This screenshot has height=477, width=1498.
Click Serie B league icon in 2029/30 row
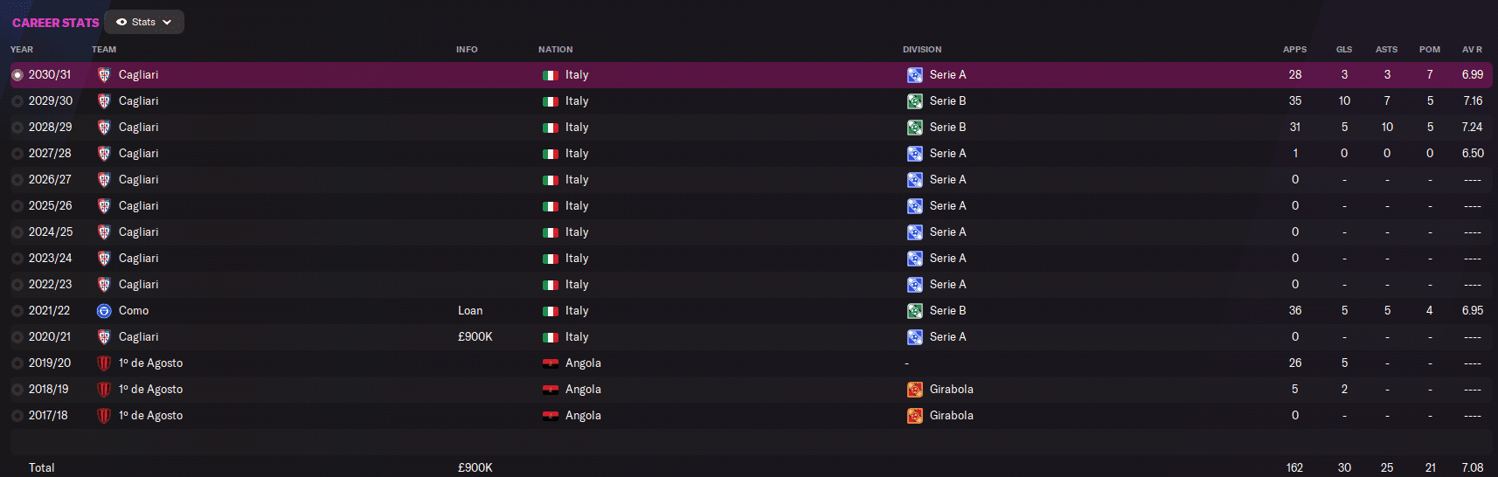[x=914, y=101]
